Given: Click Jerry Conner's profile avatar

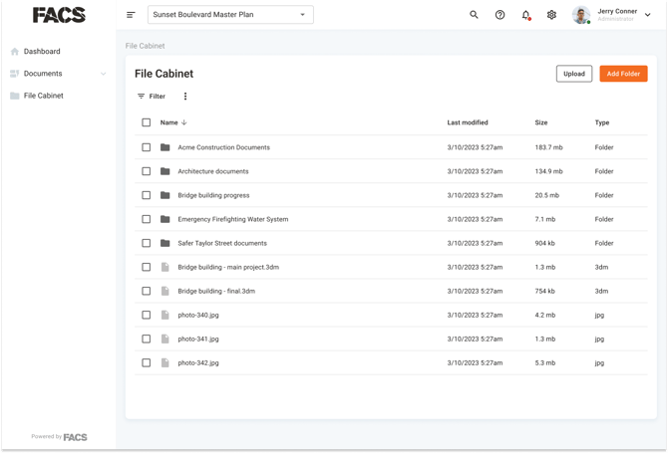Looking at the screenshot, I should tap(581, 15).
